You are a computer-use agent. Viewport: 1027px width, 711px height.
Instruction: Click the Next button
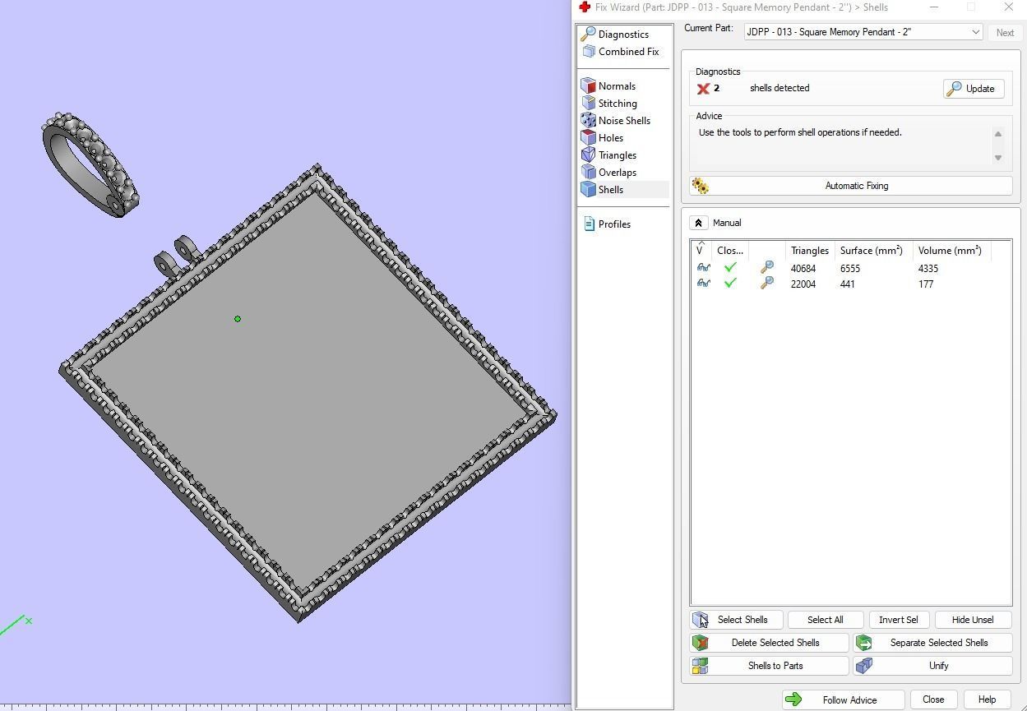coord(1005,33)
